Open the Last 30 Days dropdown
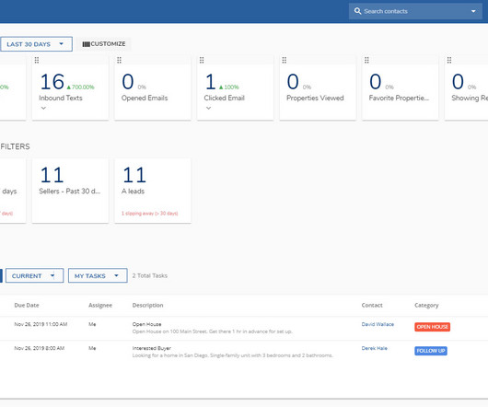The width and height of the screenshot is (488, 407). click(36, 44)
